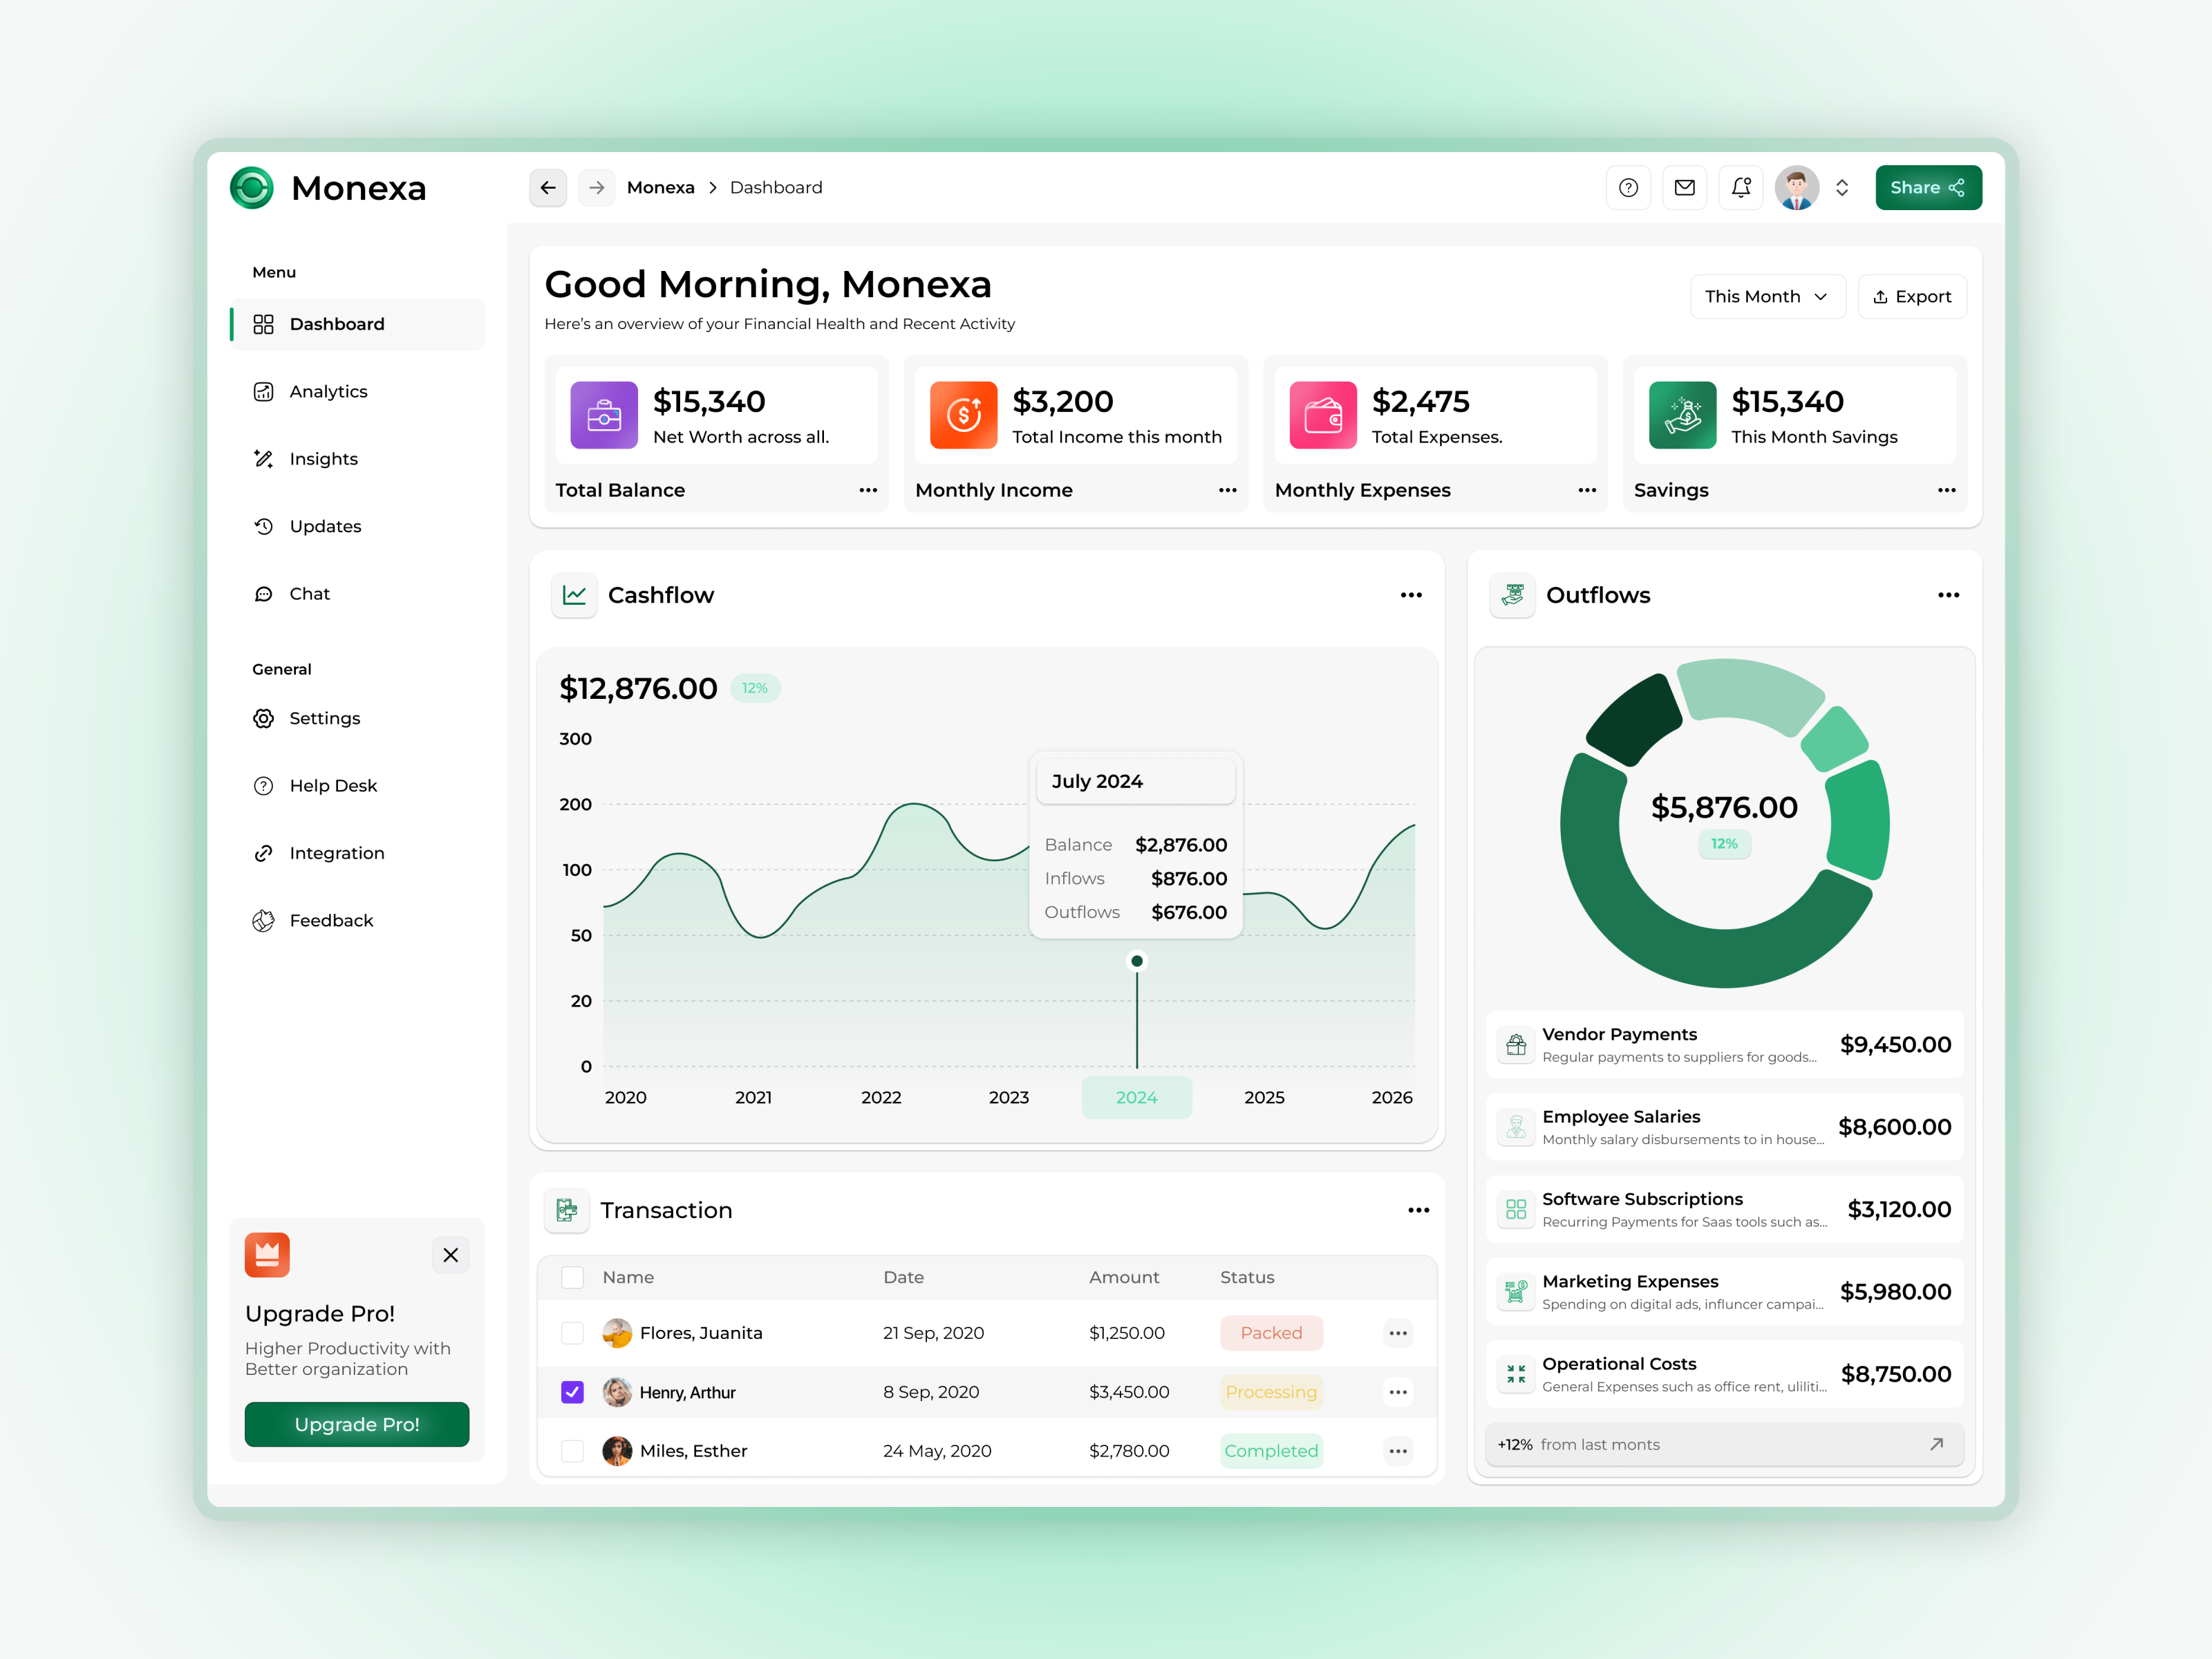Open the mail inbox icon in header
Viewport: 2212px width, 1659px height.
pyautogui.click(x=1685, y=187)
